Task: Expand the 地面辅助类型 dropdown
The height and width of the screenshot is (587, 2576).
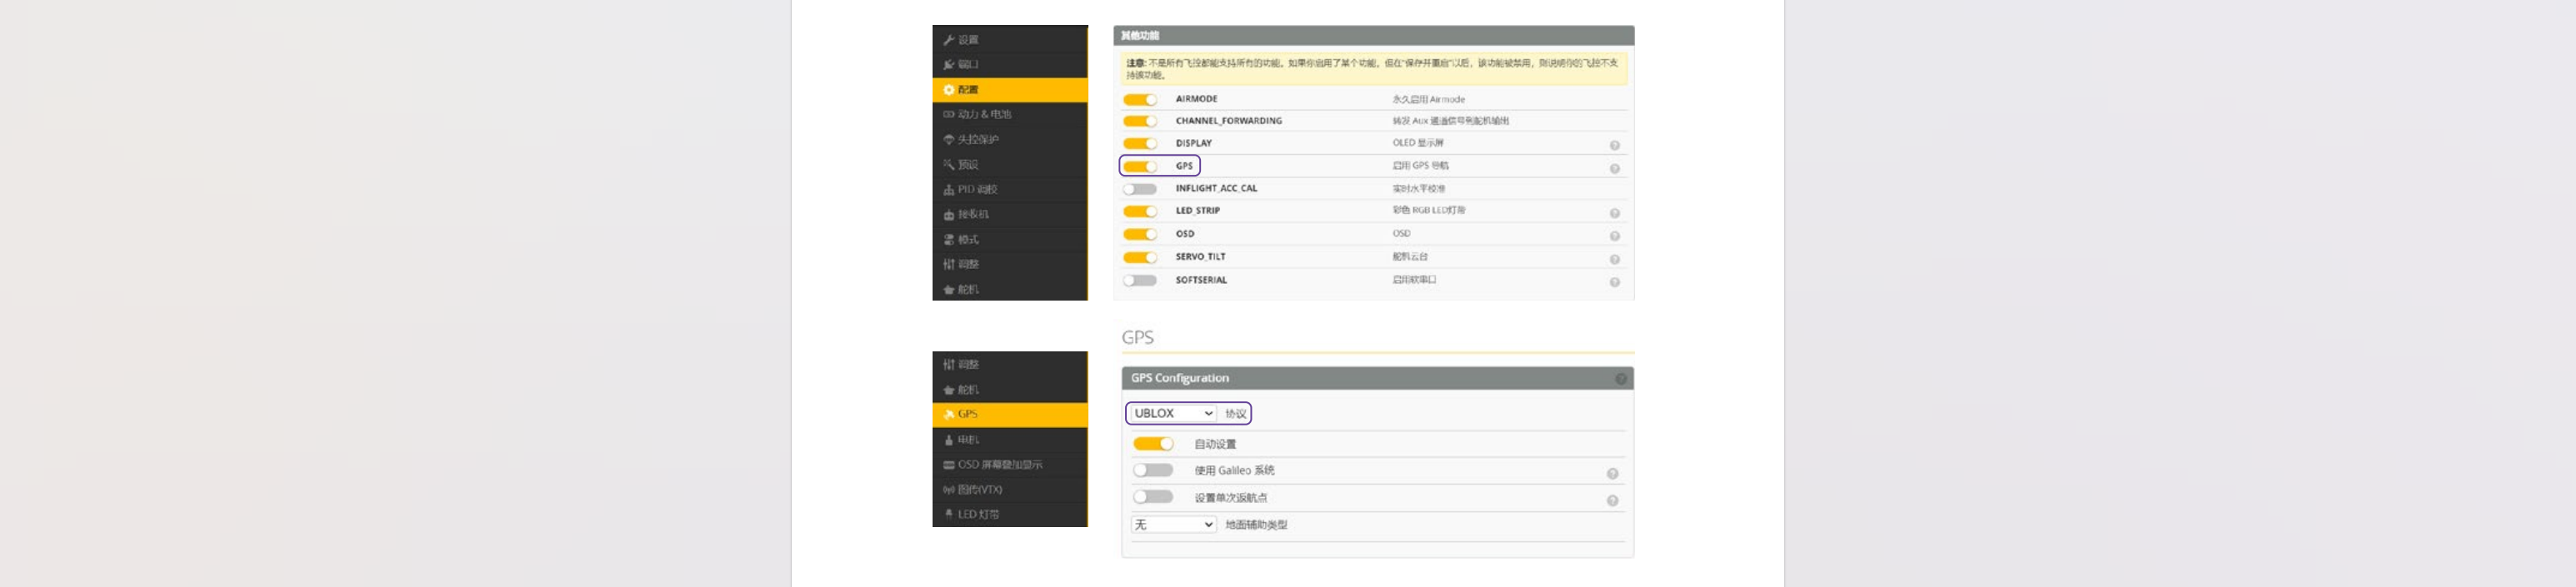Action: point(1173,525)
